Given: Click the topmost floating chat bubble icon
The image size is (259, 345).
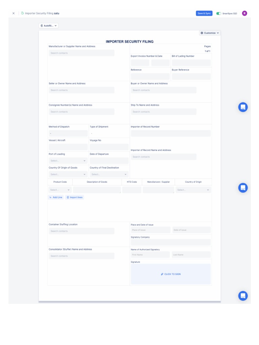Looking at the screenshot, I should tap(243, 107).
